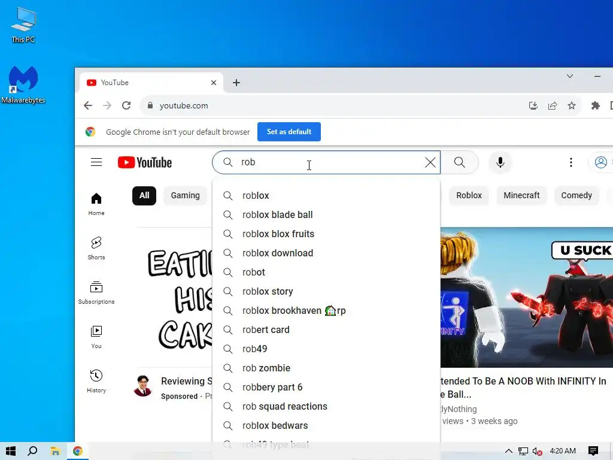Show hidden system tray icons
This screenshot has height=460, width=613.
(508, 451)
